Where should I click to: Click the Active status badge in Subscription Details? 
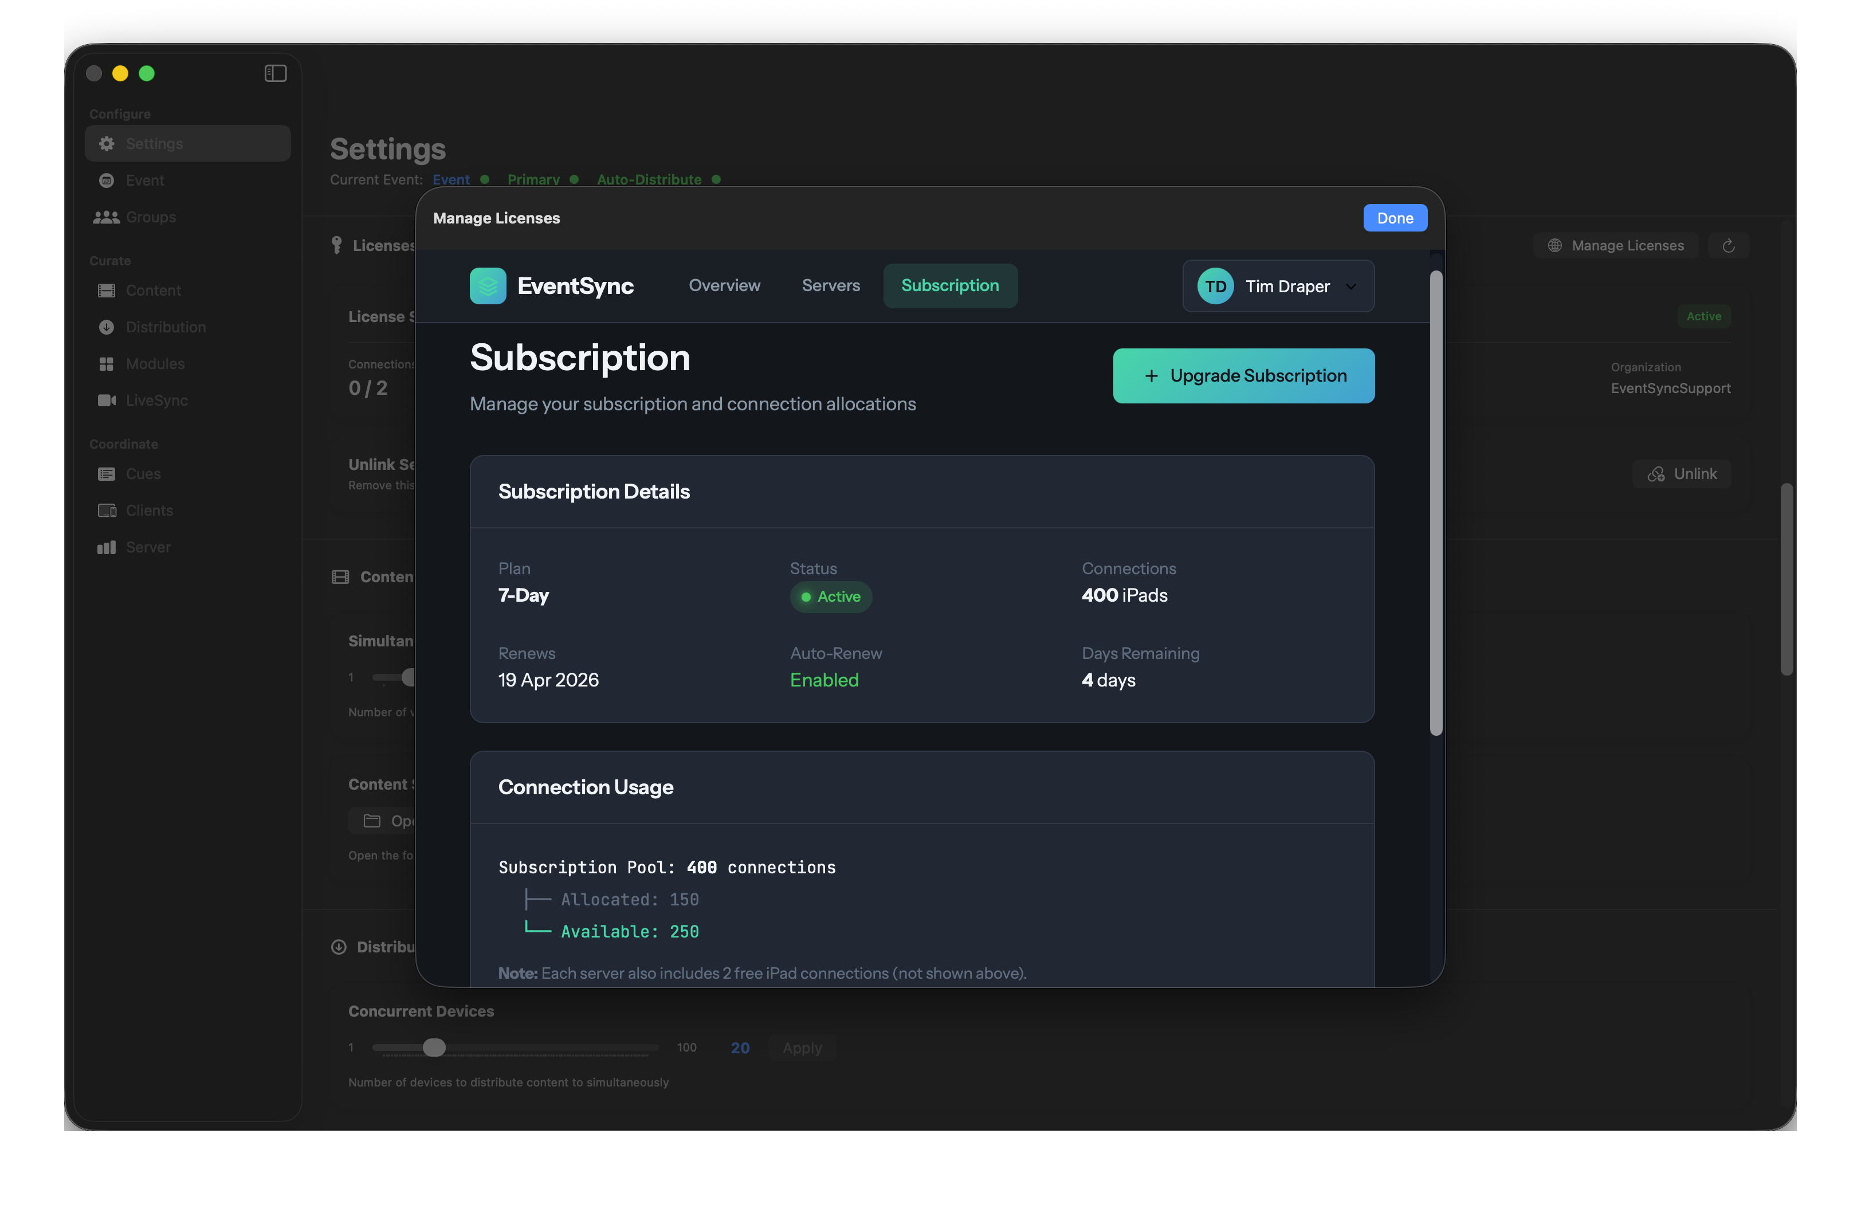[830, 598]
